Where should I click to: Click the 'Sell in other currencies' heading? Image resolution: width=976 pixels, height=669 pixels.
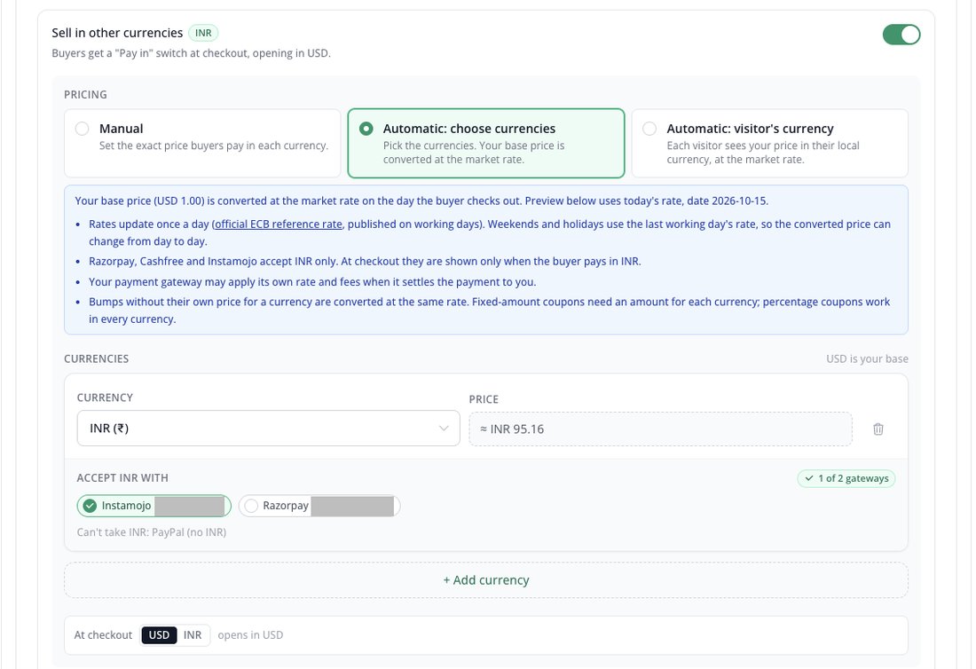(117, 33)
